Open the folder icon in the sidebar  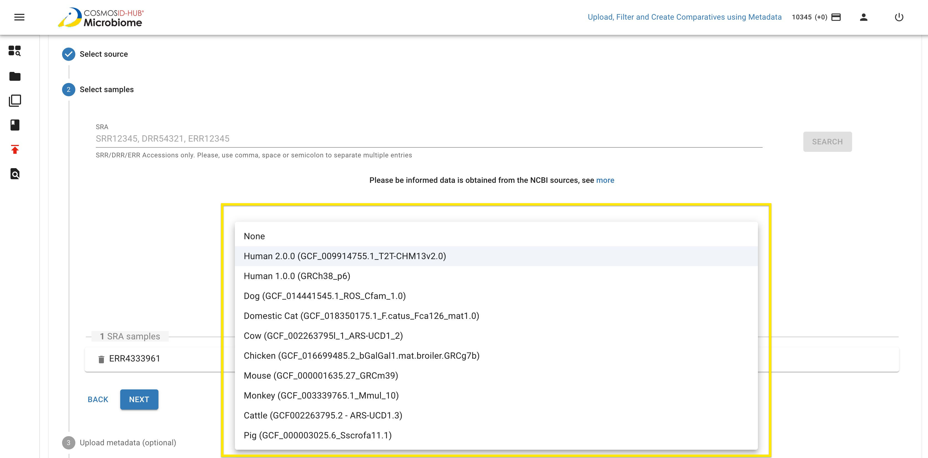pyautogui.click(x=14, y=76)
